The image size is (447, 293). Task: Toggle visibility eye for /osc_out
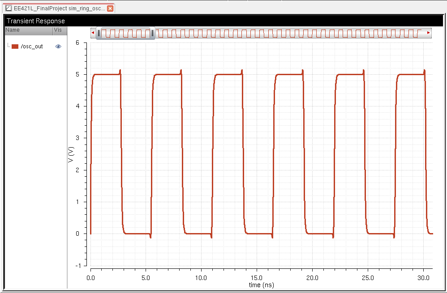click(x=58, y=46)
